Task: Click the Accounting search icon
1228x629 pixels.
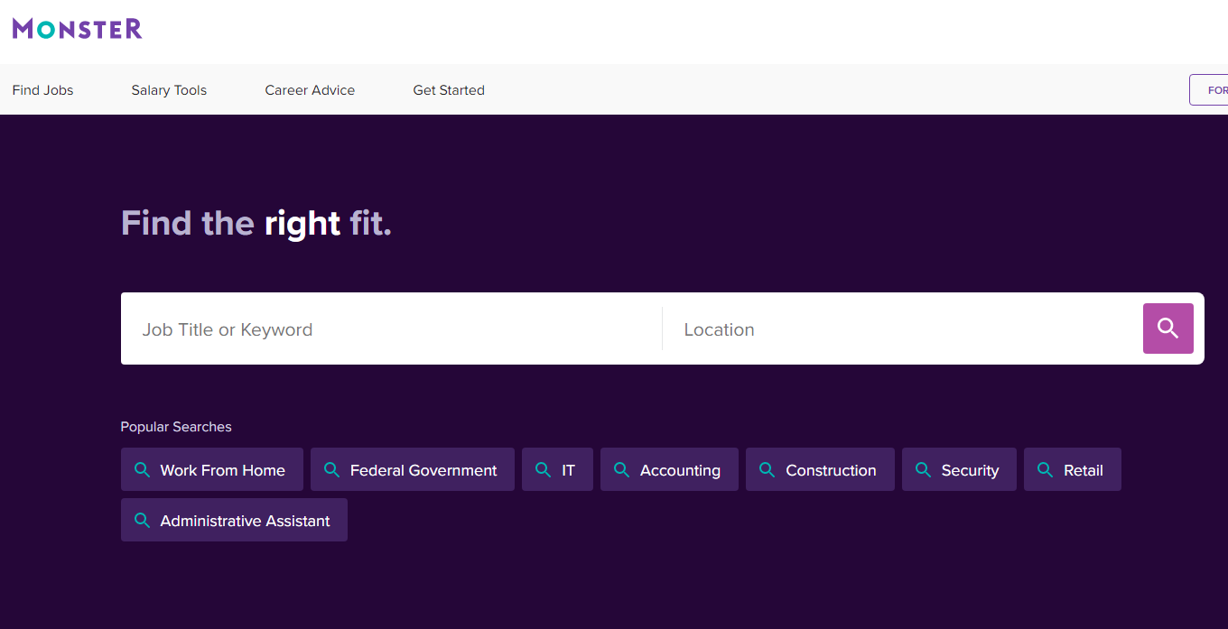Action: (x=621, y=470)
